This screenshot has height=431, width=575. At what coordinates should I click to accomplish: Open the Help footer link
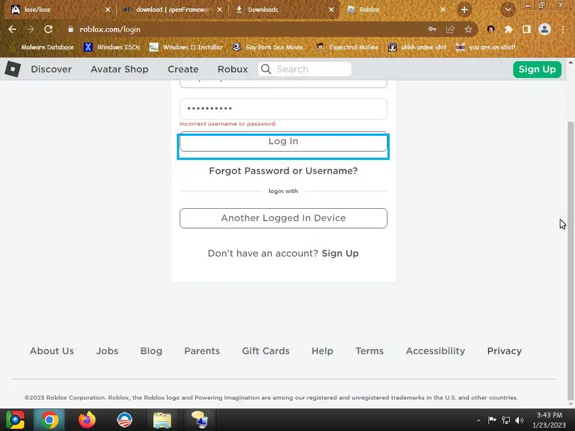click(x=322, y=351)
